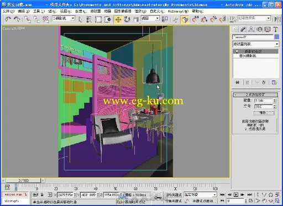The width and height of the screenshot is (283, 206).
Task: Toggle the light bulb on the modifier stack entry
Action: 237,51
